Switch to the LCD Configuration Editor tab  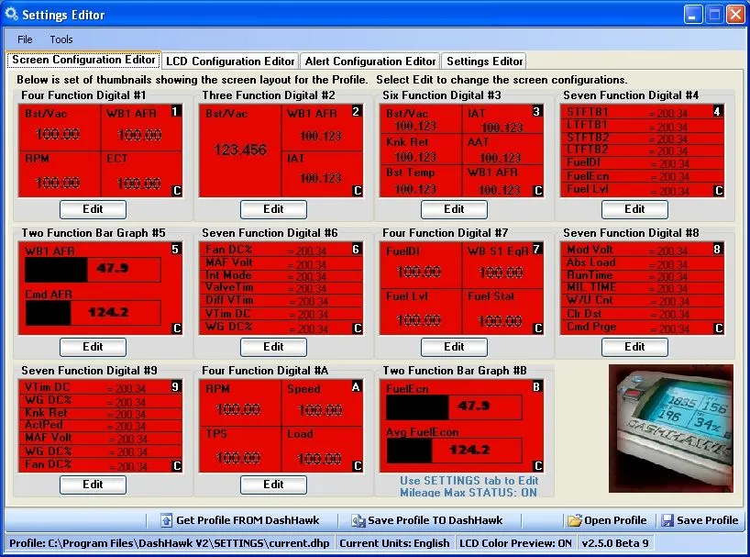tap(230, 61)
